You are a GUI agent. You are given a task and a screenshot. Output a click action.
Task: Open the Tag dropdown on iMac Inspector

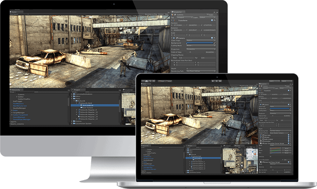point(184,17)
